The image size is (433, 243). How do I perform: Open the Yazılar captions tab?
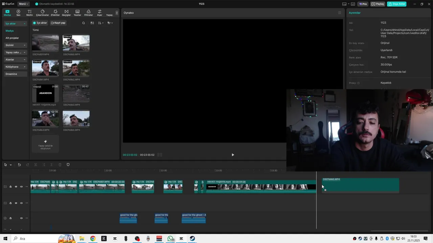(x=77, y=13)
